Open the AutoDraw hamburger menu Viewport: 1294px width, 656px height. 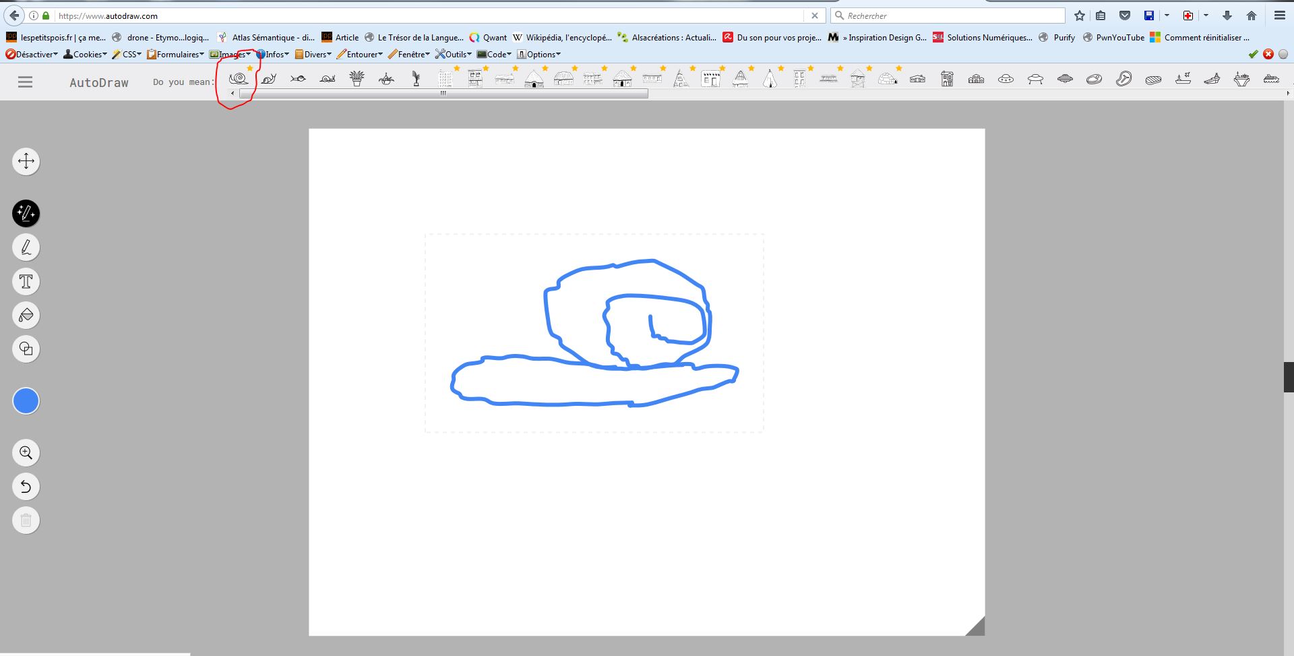pyautogui.click(x=25, y=82)
